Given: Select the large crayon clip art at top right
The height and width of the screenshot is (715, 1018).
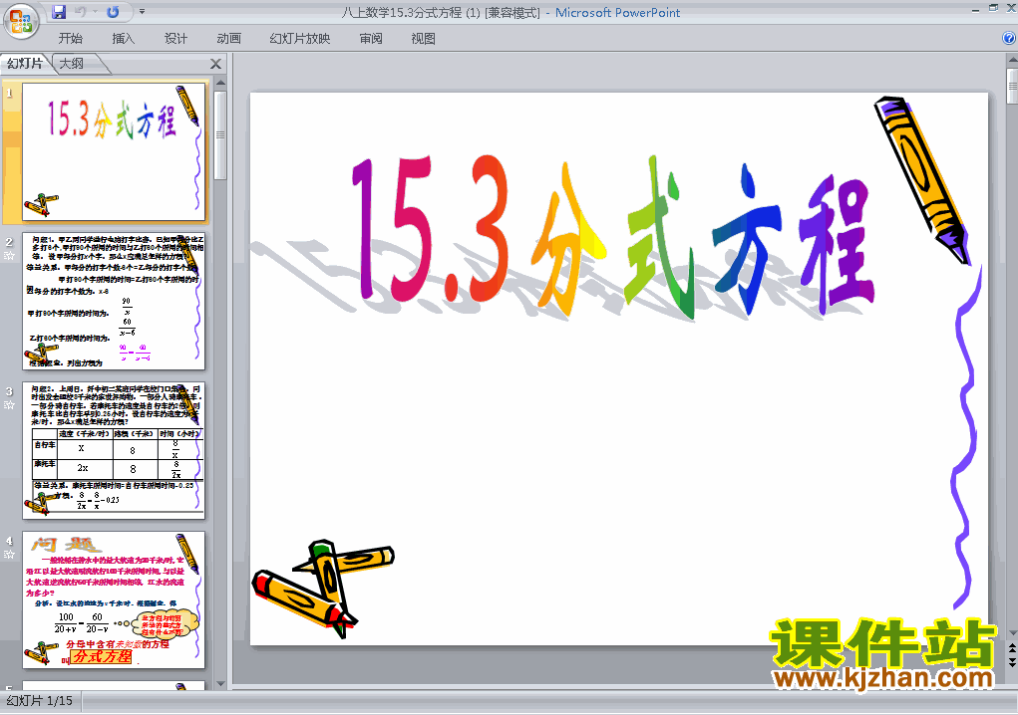Looking at the screenshot, I should (x=920, y=179).
